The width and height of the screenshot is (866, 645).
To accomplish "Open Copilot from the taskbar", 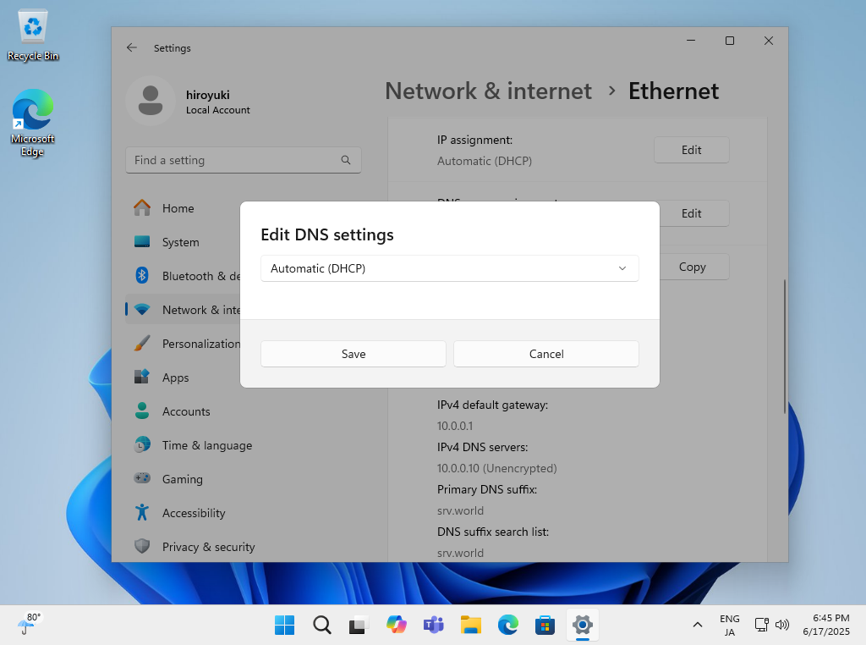I will click(396, 625).
